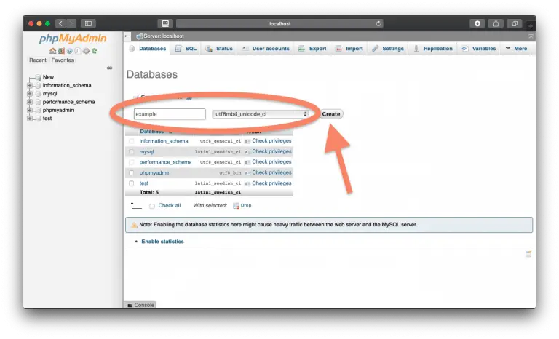Open the navigation panel settings gear icon
The width and height of the screenshot is (559, 339).
click(86, 51)
